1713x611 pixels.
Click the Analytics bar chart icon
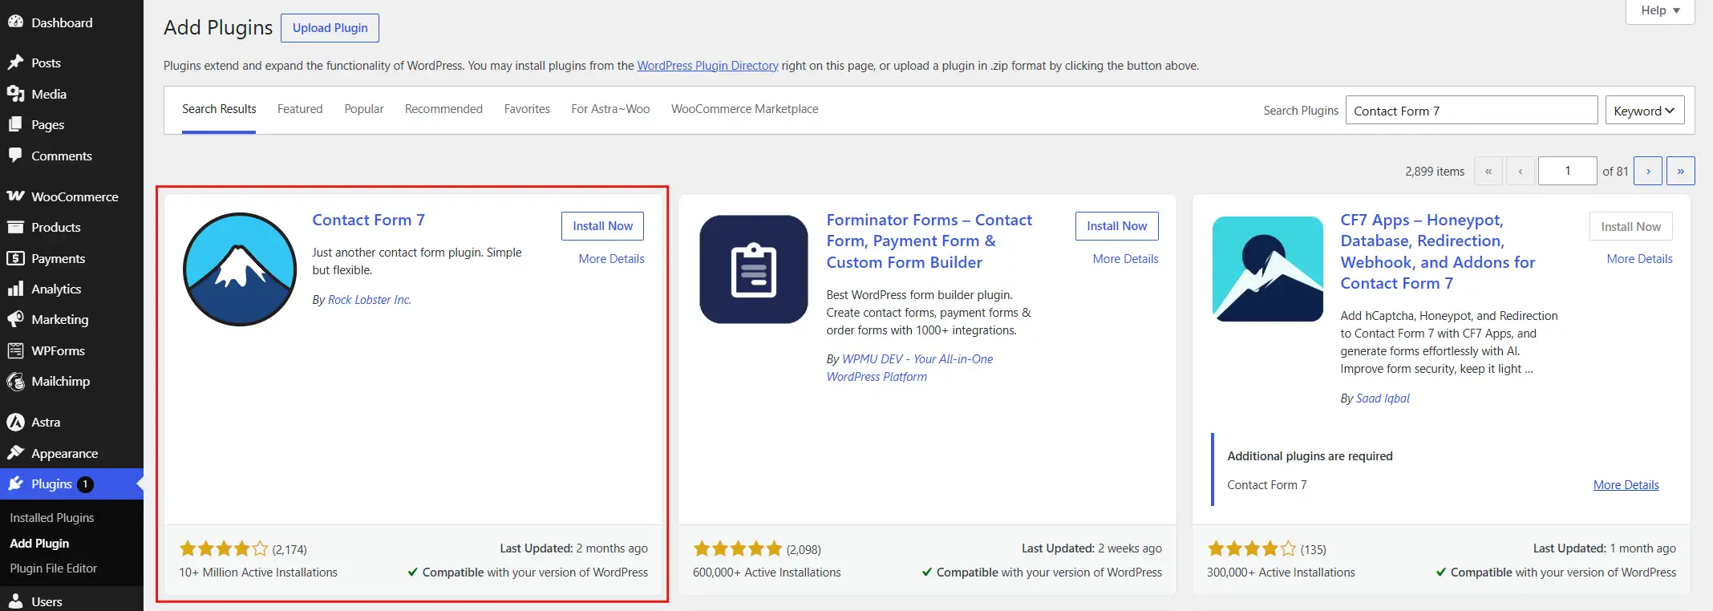click(15, 289)
